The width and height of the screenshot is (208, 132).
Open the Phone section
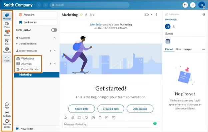click(7, 33)
